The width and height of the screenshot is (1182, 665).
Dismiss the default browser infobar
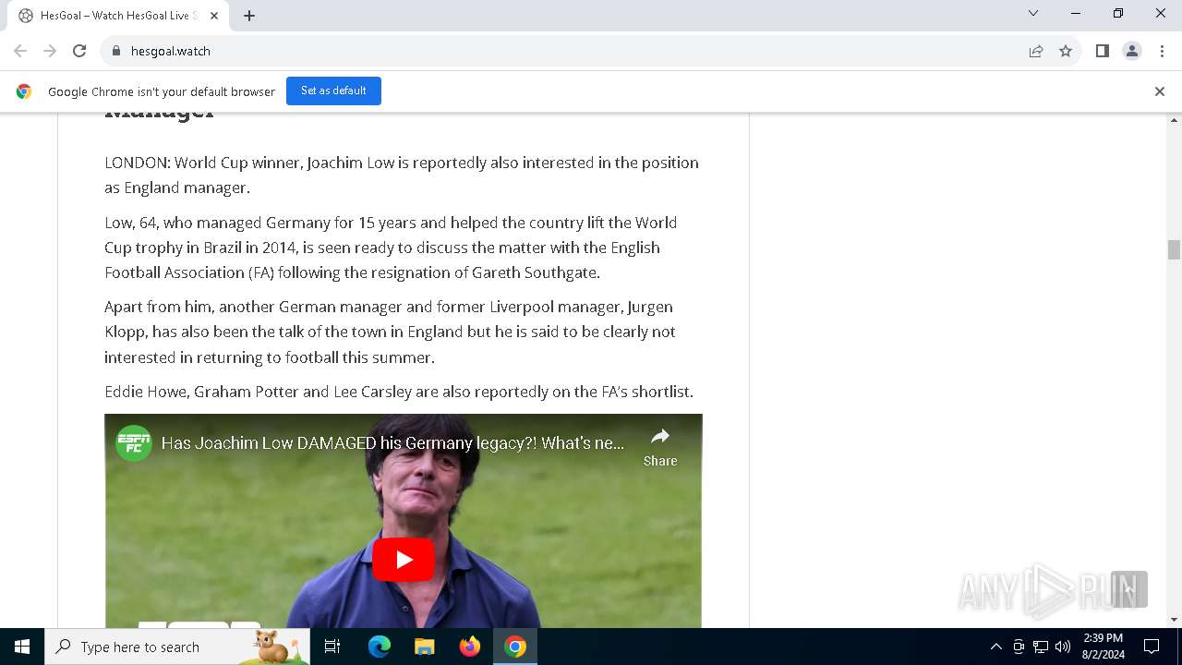1159,91
